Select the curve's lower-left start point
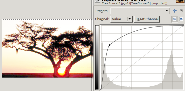 click(x=101, y=89)
